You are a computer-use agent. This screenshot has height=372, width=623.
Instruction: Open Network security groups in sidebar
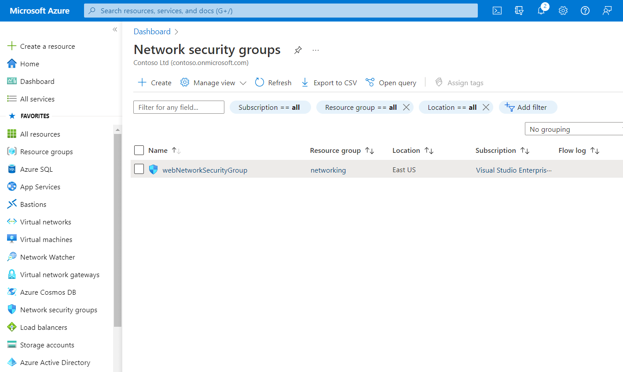point(59,310)
